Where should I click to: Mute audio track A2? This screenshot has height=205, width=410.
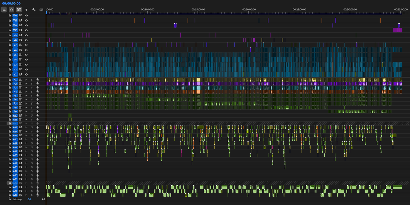pos(26,84)
